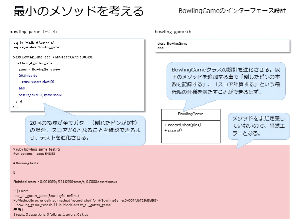This screenshot has height=223, width=298.
Task: Click the bowling_game.rb file label
Action: click(173, 32)
